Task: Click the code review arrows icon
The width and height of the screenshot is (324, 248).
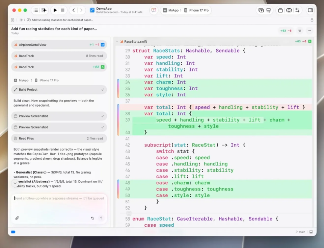Action: 297,10
